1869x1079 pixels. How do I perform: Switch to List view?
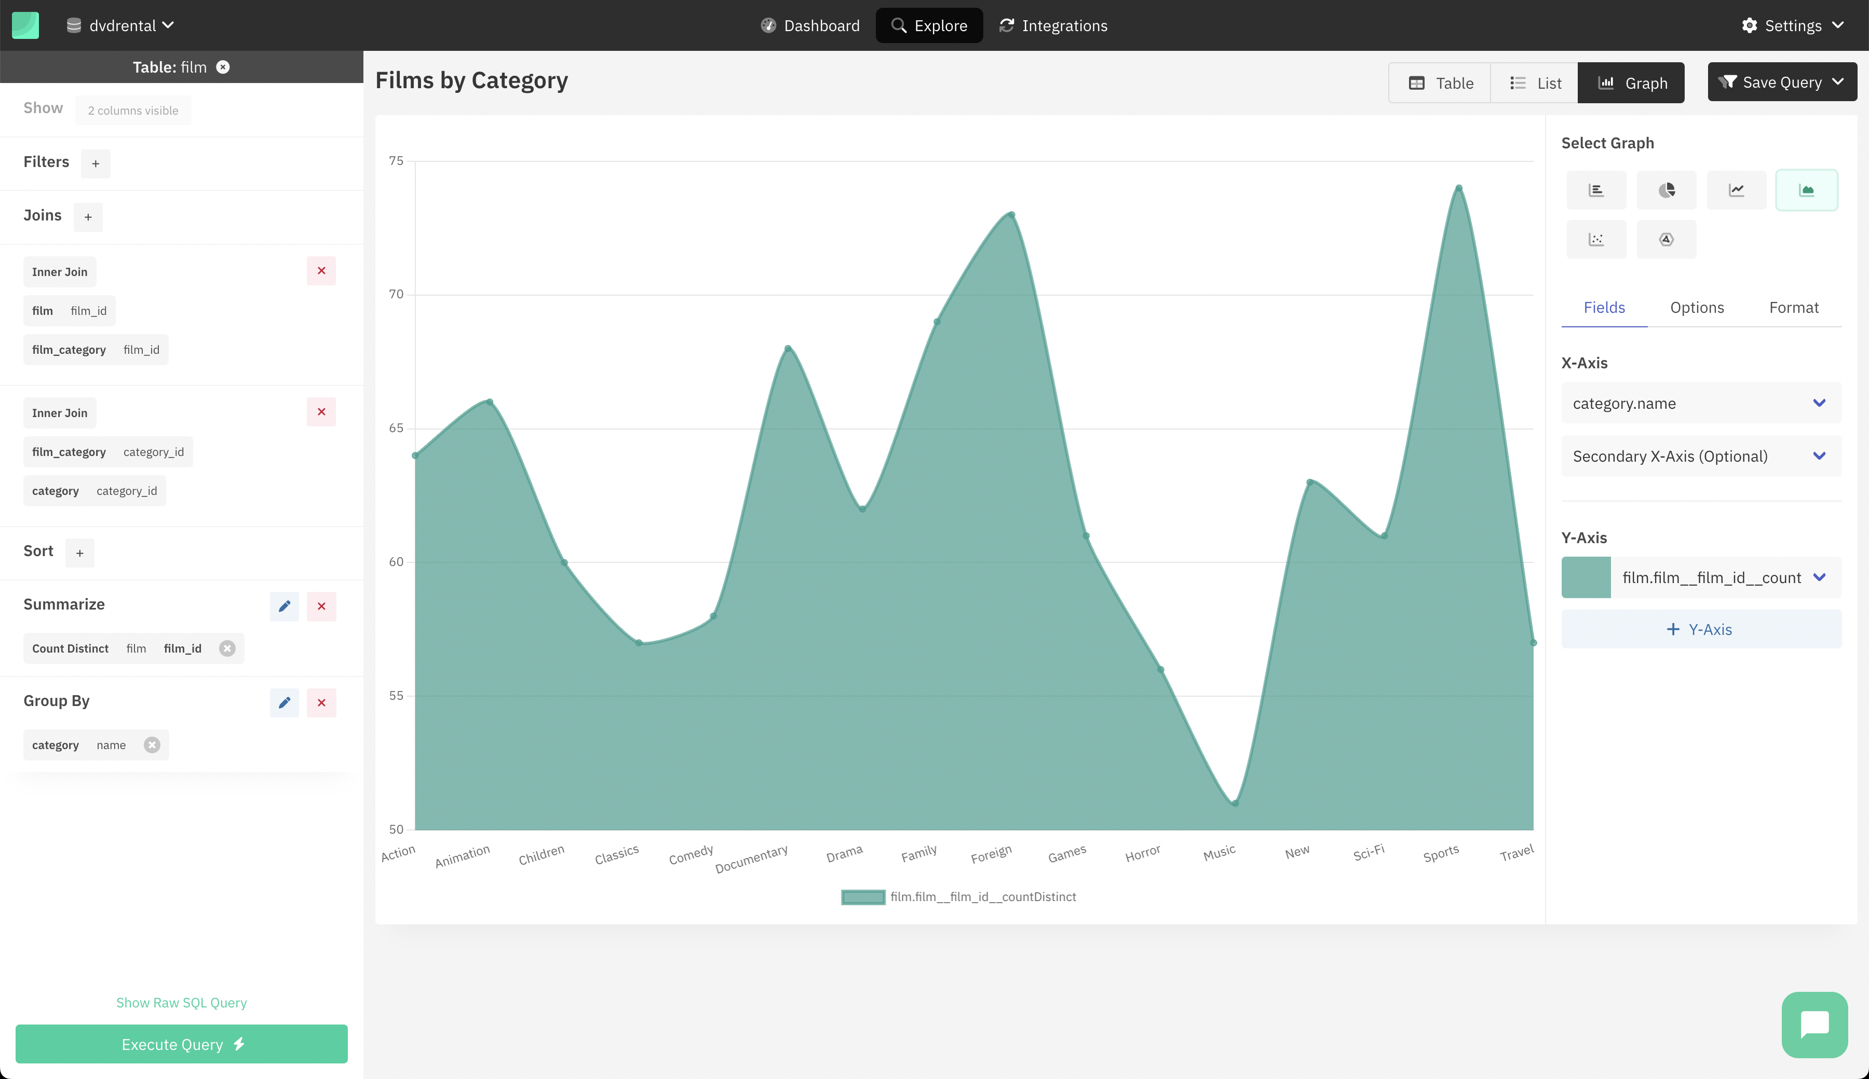coord(1535,83)
